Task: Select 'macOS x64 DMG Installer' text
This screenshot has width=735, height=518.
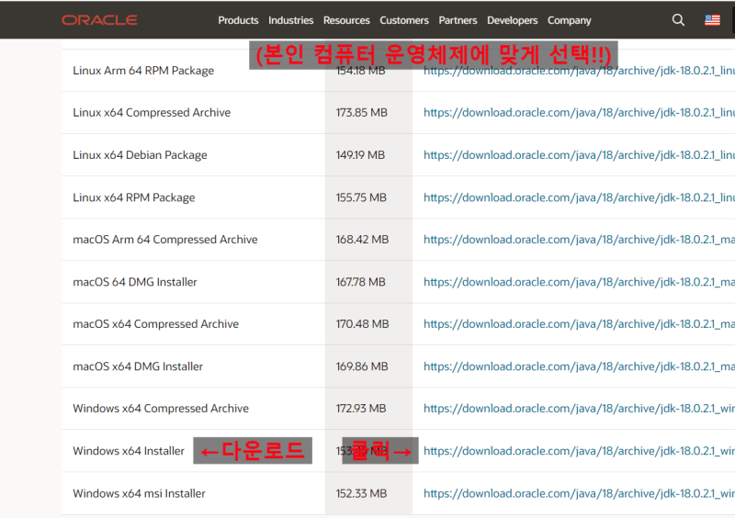Action: (138, 366)
